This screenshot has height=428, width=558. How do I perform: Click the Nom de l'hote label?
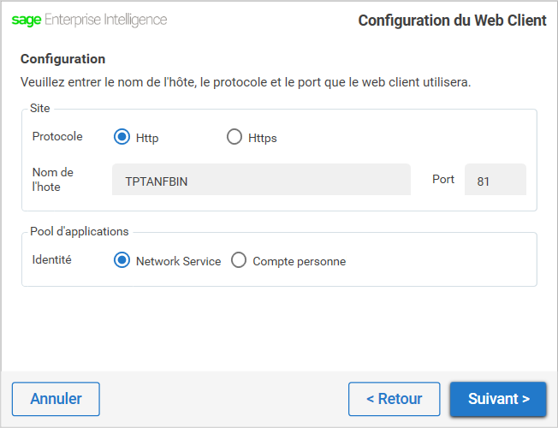(53, 180)
